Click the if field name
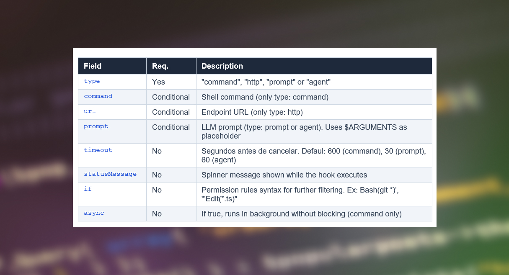 pyautogui.click(x=88, y=189)
